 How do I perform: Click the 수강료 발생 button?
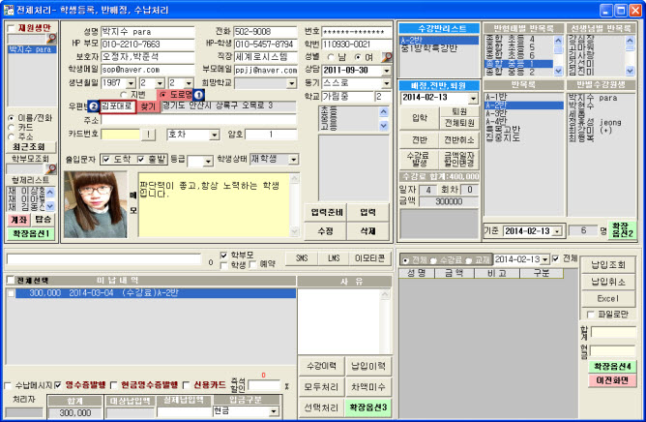pos(420,159)
